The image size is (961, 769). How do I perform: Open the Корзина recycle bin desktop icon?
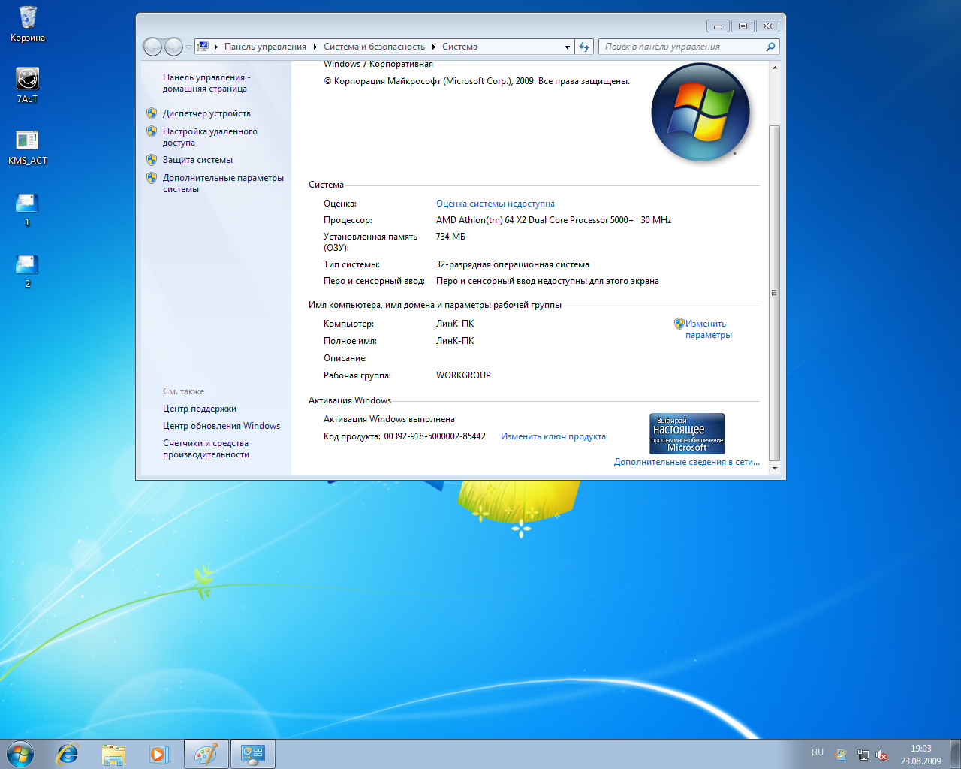[x=28, y=23]
